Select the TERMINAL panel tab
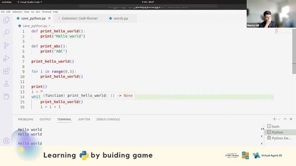 [64, 119]
